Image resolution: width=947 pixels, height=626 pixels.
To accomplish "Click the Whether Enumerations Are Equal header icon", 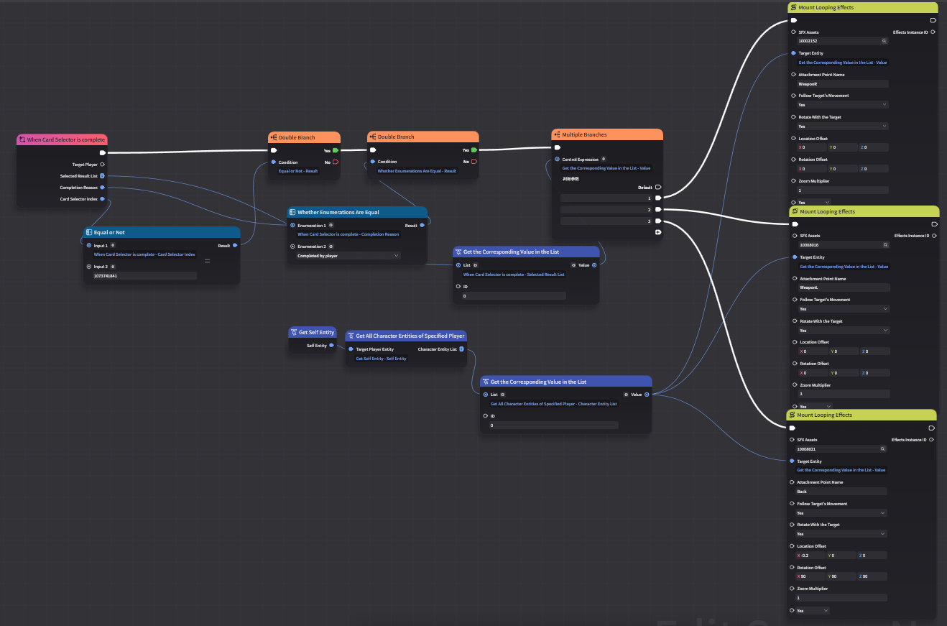I will (292, 212).
